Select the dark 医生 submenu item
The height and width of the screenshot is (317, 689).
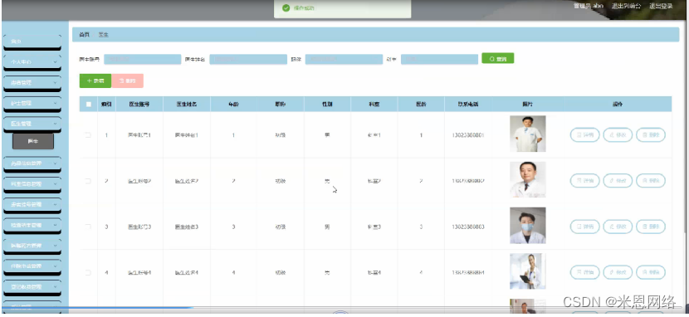33,141
